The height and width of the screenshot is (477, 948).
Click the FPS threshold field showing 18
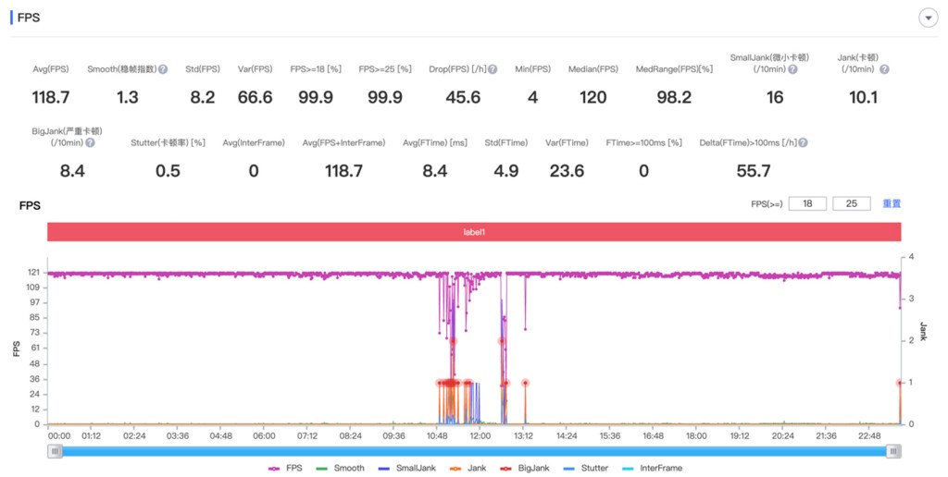pos(807,203)
